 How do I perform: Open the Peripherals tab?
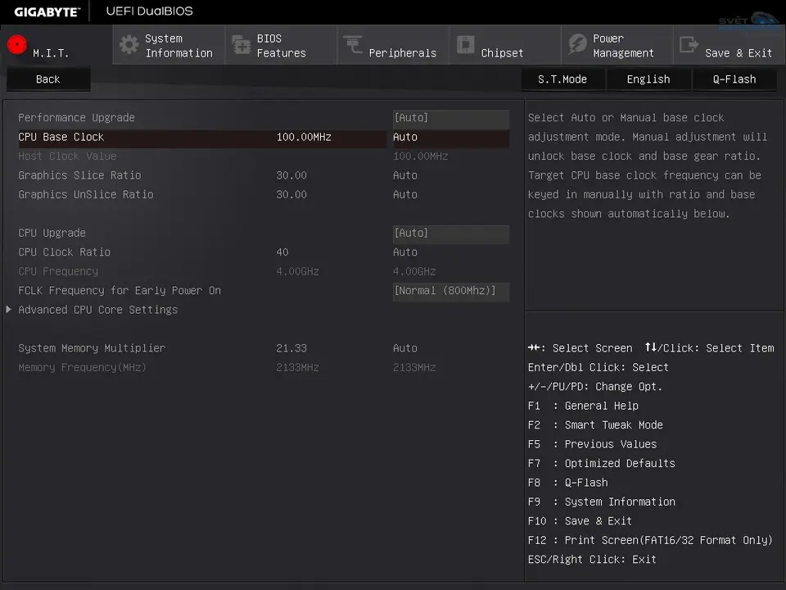pos(402,52)
